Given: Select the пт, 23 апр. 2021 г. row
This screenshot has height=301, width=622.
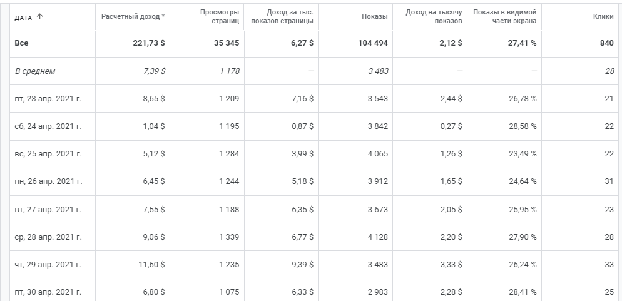Looking at the screenshot, I should [x=48, y=99].
